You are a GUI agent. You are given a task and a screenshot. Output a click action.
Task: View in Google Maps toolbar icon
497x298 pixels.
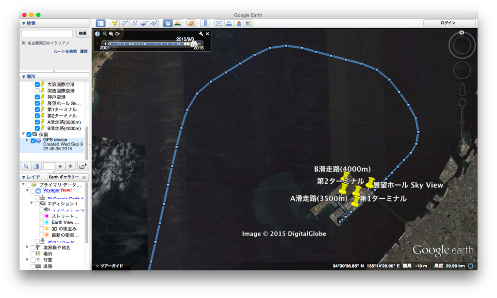click(x=248, y=23)
